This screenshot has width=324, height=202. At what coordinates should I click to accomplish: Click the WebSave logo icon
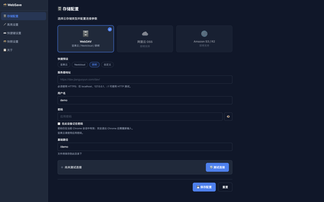[x=5, y=5]
